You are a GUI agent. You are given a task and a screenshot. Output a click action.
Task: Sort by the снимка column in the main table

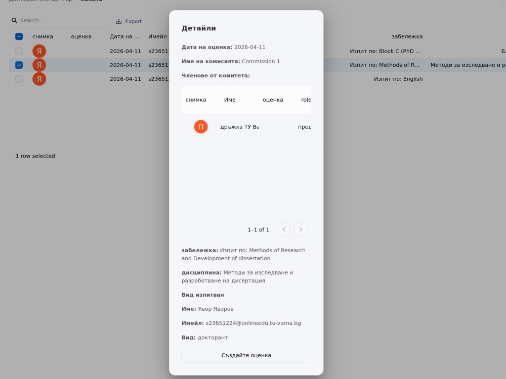tap(43, 36)
